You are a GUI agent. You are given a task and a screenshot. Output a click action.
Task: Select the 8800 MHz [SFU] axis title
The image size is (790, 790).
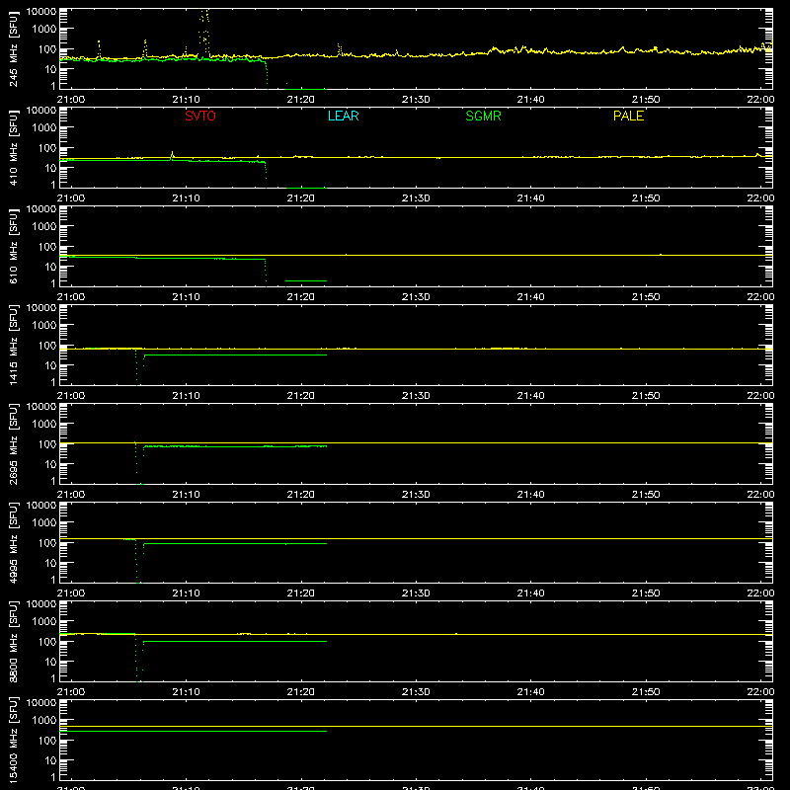point(14,641)
